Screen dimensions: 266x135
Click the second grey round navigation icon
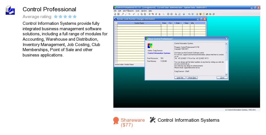pos(171,14)
